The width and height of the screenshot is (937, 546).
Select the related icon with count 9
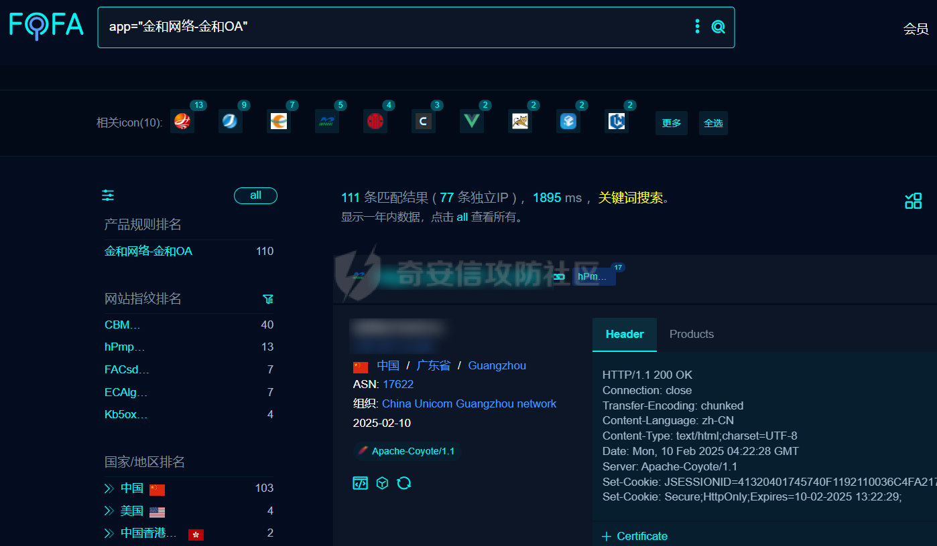coord(231,121)
